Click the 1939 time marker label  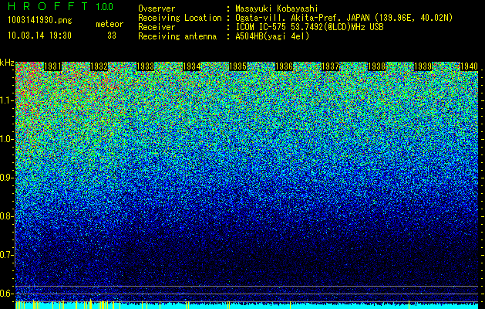[x=423, y=66]
